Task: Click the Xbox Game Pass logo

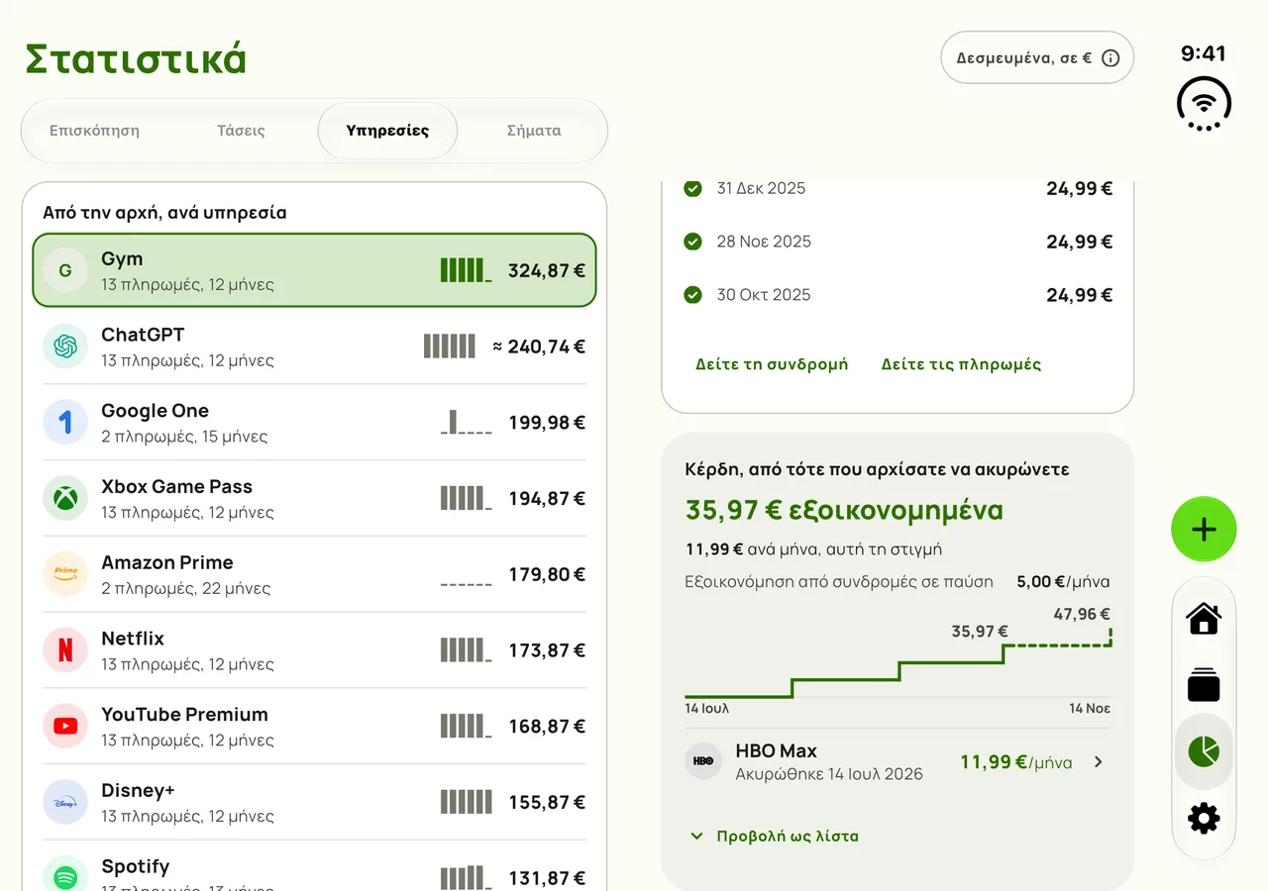Action: click(x=65, y=498)
